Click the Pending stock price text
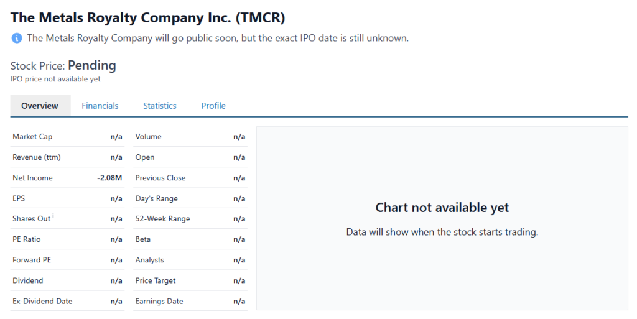The image size is (637, 319). (92, 65)
